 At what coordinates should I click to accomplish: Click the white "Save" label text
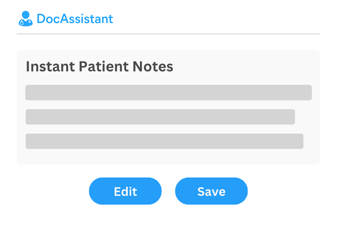click(x=211, y=192)
